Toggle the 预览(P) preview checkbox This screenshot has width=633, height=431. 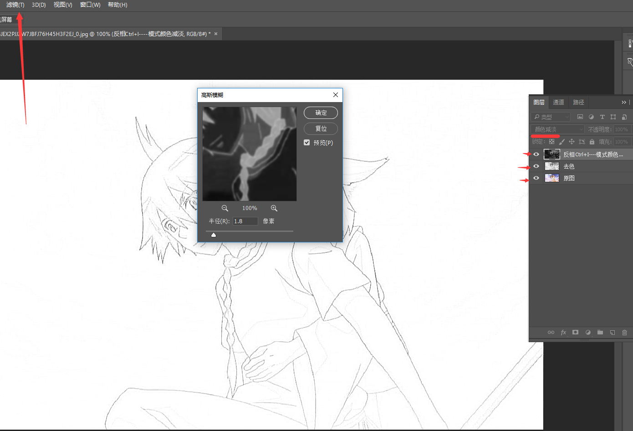coord(307,143)
